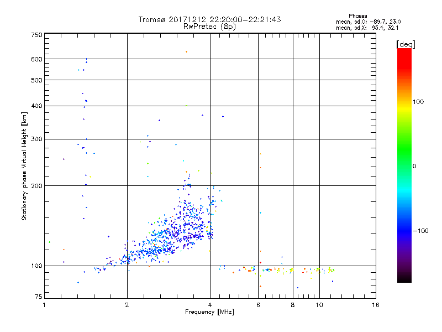Viewport: 442px width, 332px height.
Task: Click the subtitle 'RwPretec (8p)'
Action: coord(209,27)
